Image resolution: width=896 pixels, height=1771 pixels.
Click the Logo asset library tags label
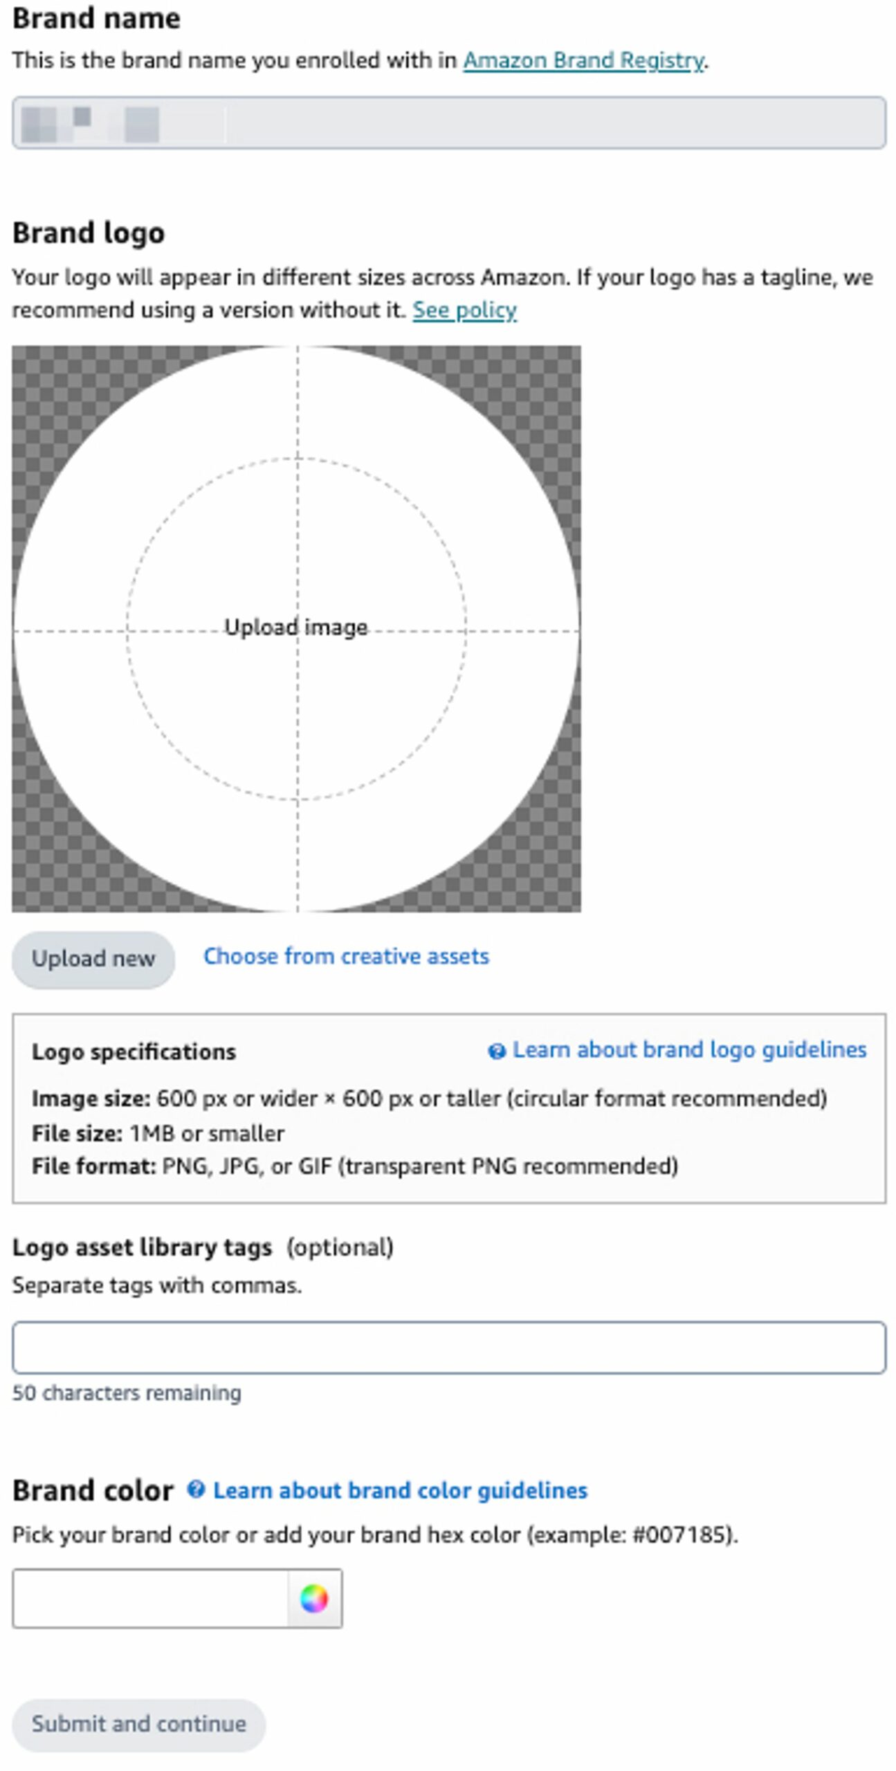coord(142,1247)
